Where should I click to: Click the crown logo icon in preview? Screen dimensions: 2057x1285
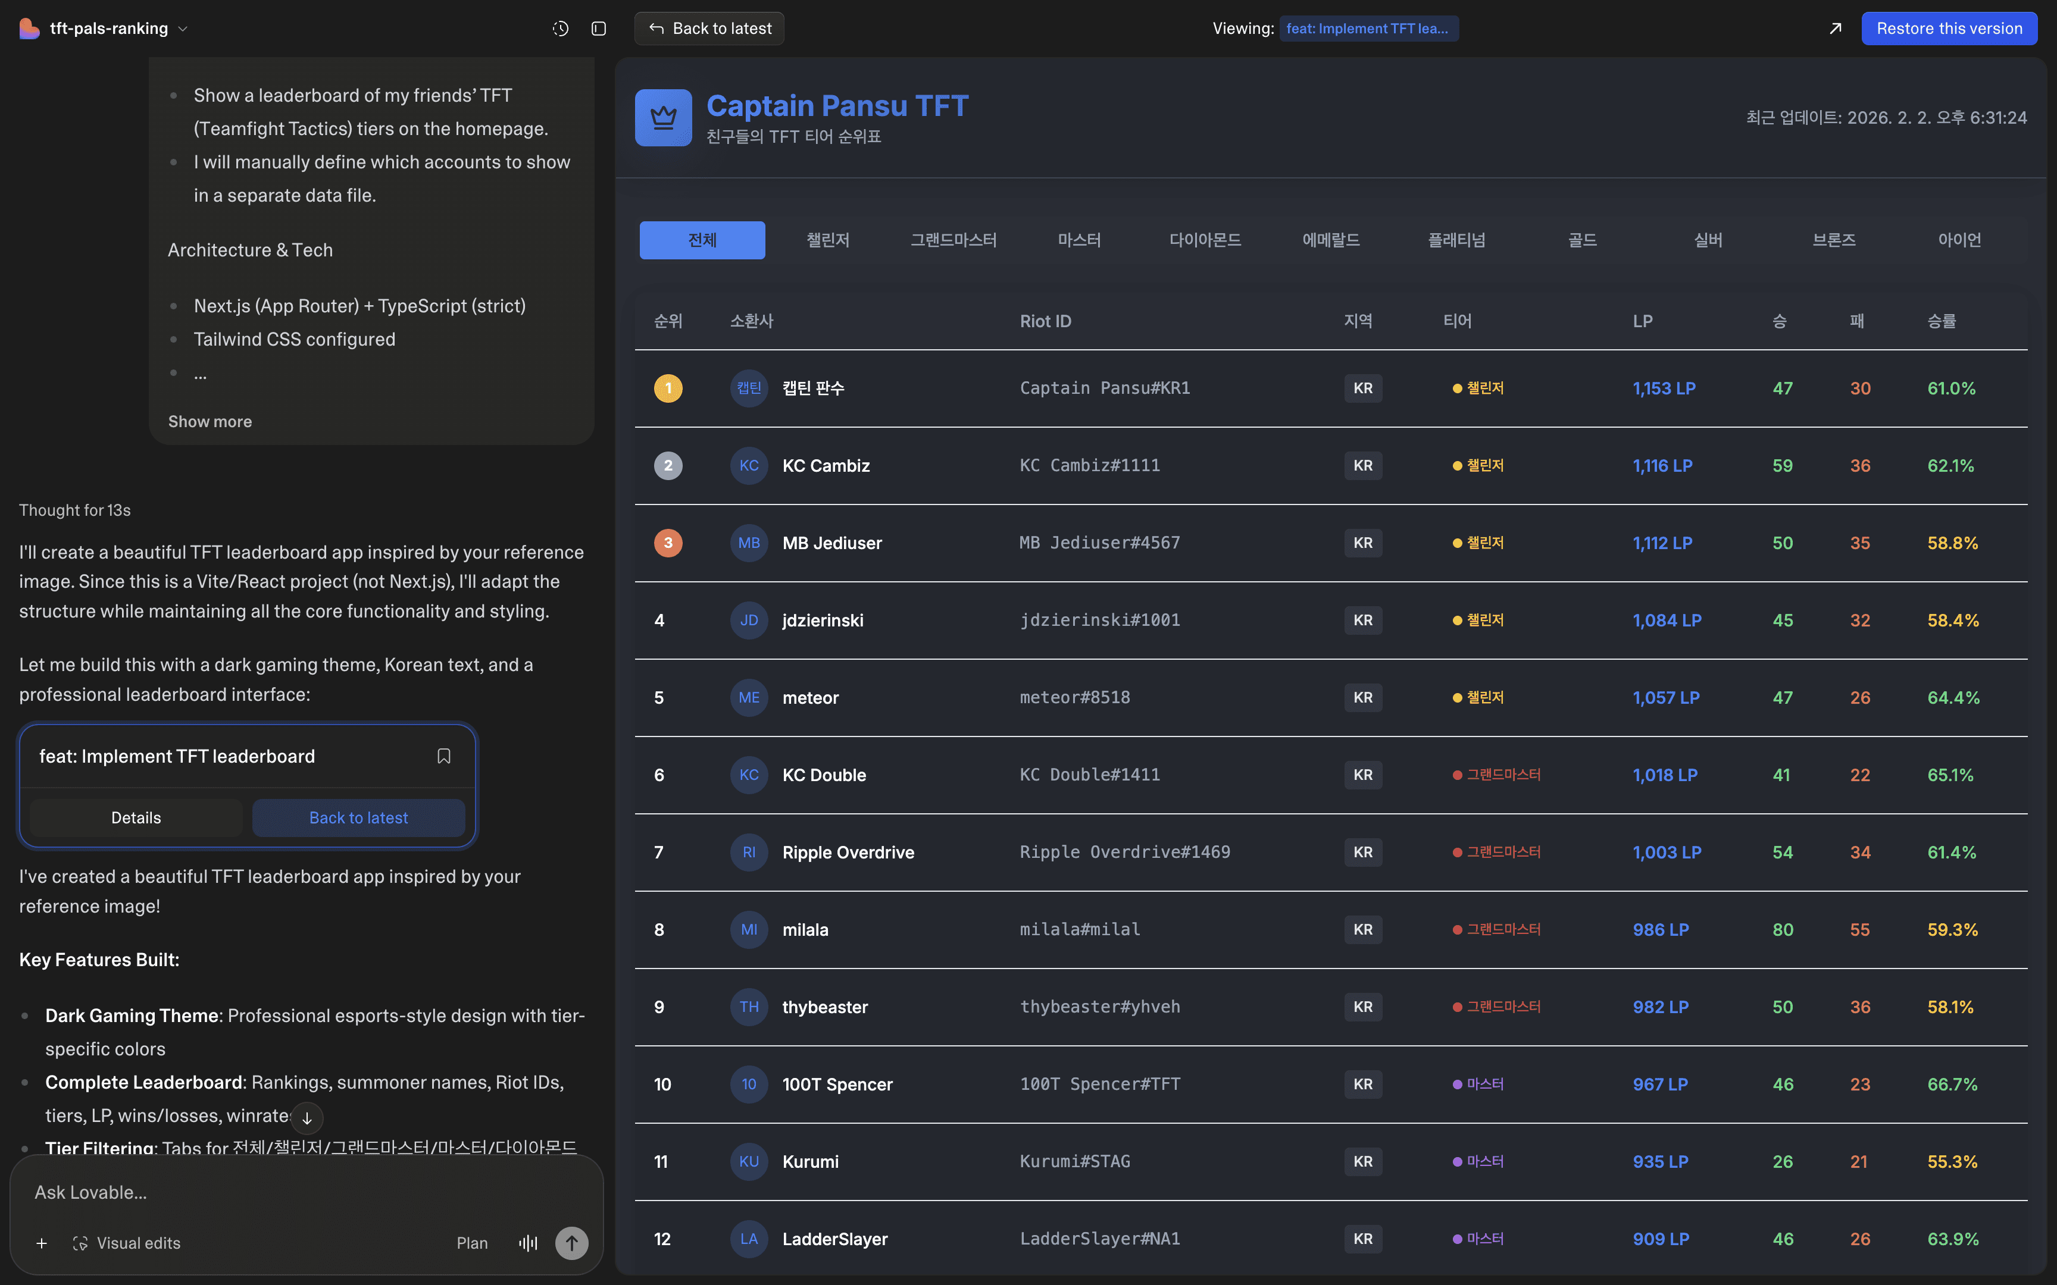coord(663,118)
